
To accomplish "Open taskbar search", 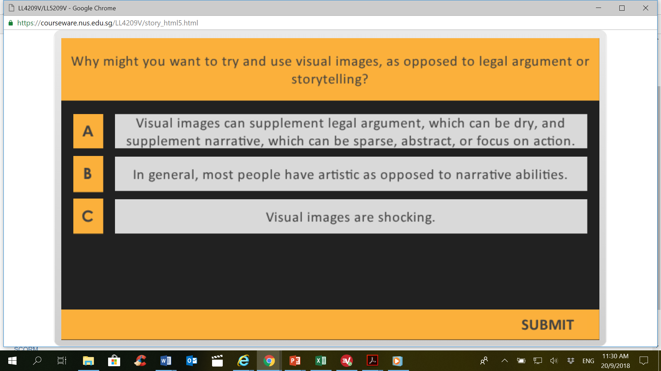I will click(37, 361).
